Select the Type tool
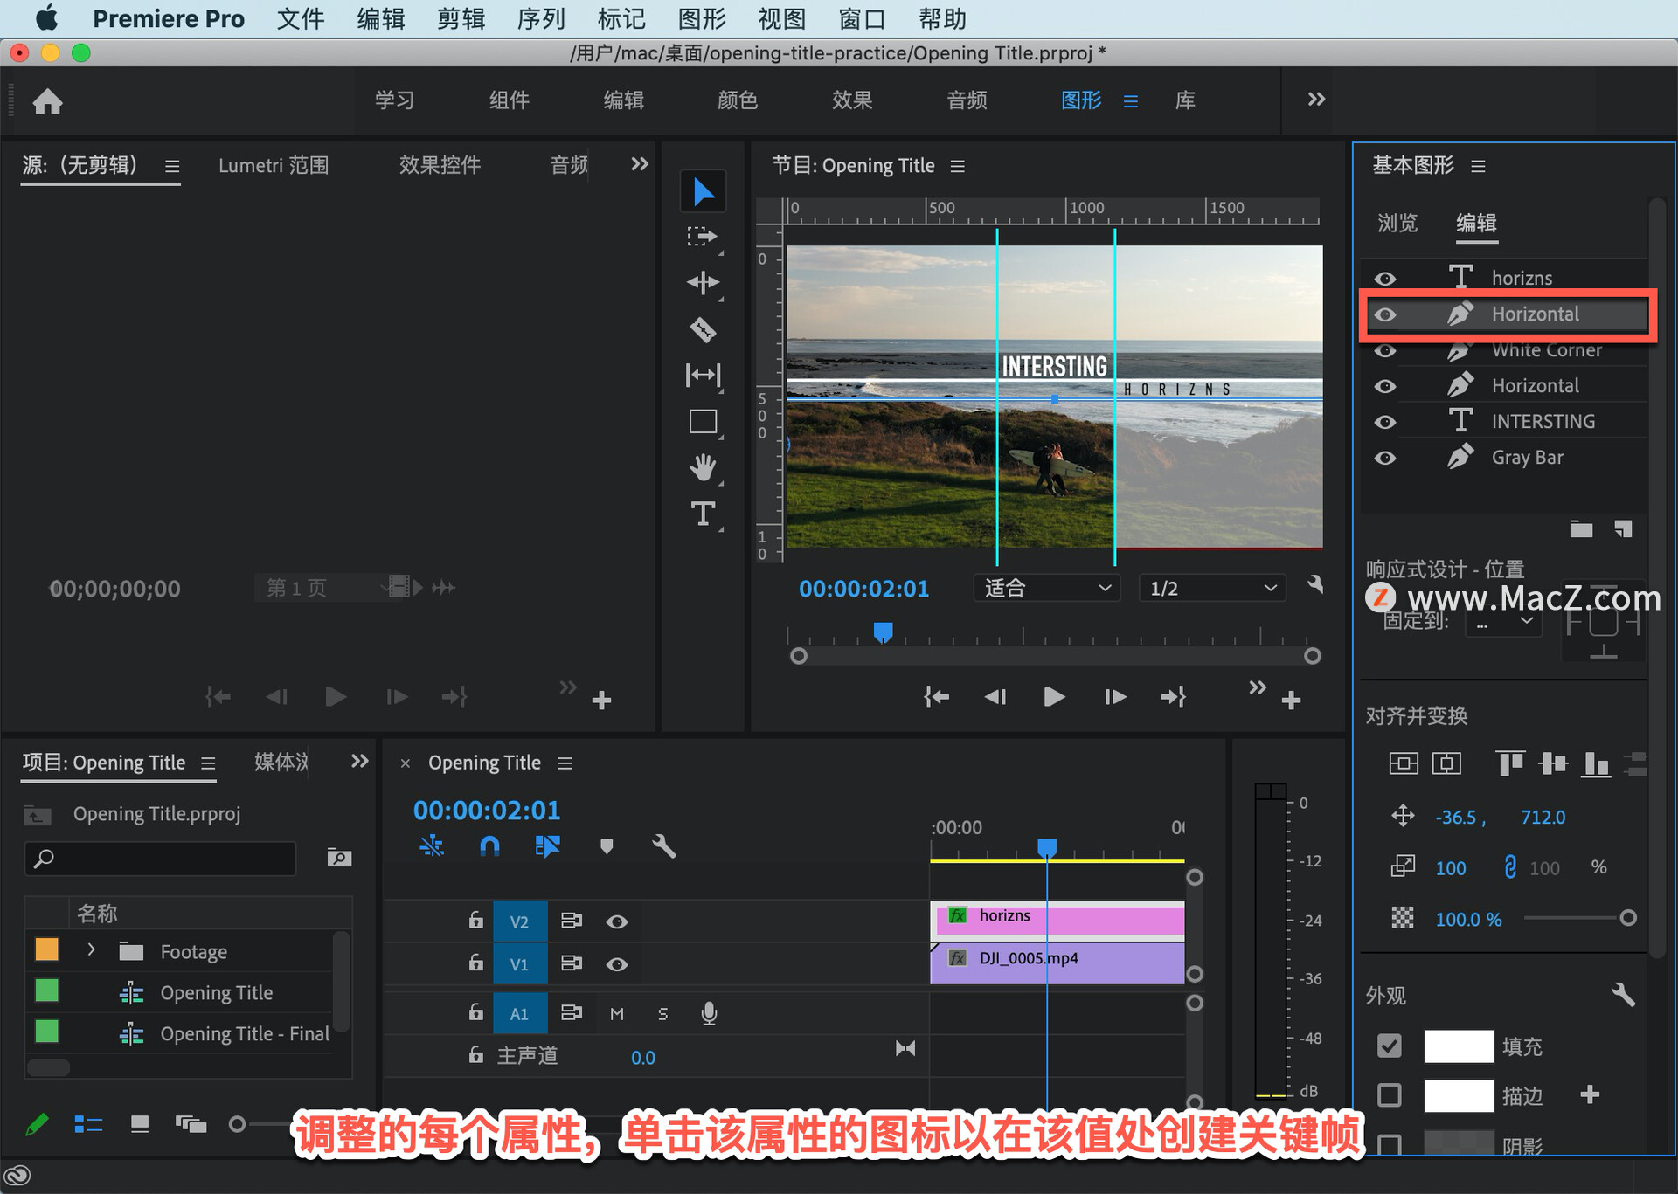The width and height of the screenshot is (1678, 1194). click(703, 514)
